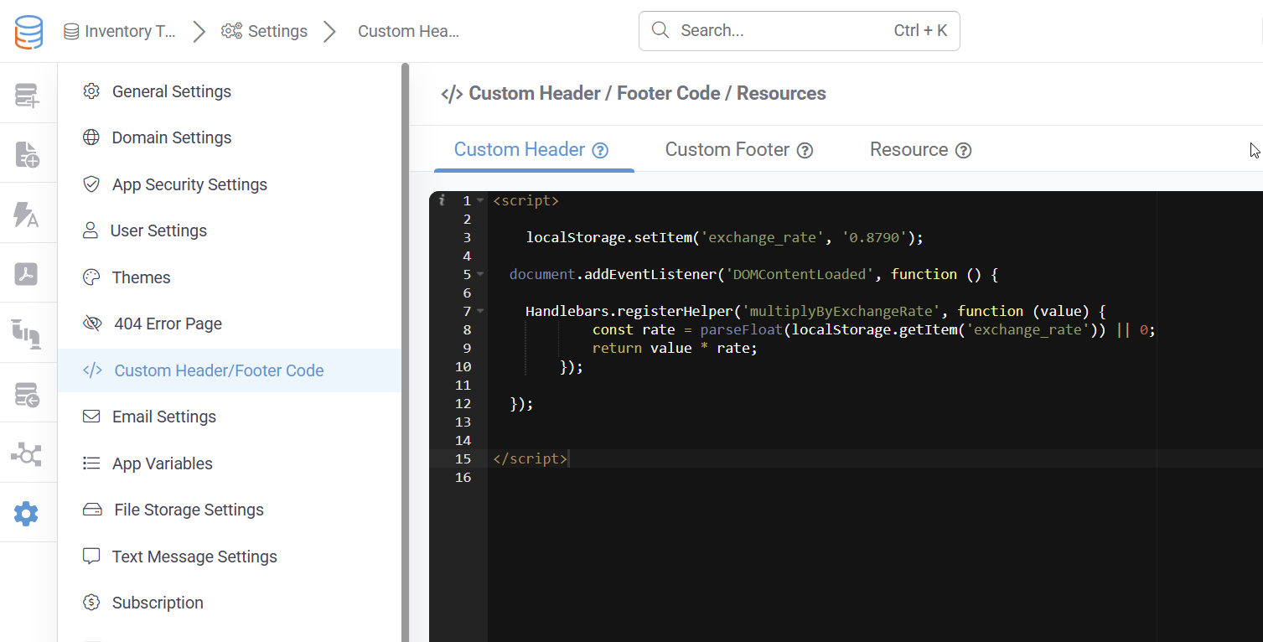Screen dimensions: 1263x642
Task: Click the opening <script> tag
Action: coord(525,200)
